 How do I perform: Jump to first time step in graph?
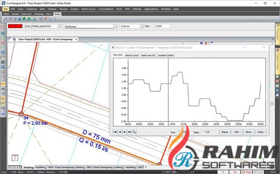click(115, 132)
